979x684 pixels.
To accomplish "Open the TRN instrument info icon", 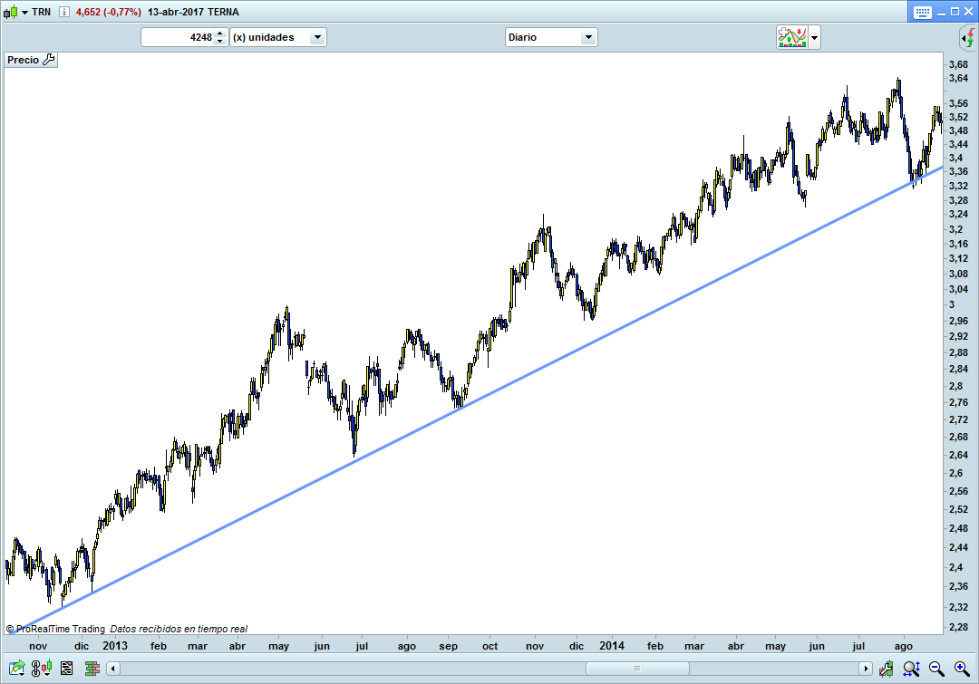I will point(63,13).
